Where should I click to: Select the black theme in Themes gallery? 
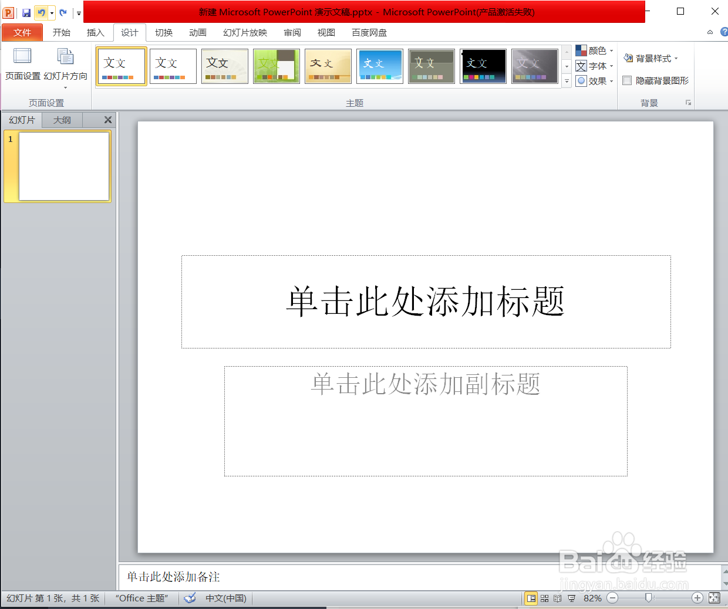coord(483,66)
